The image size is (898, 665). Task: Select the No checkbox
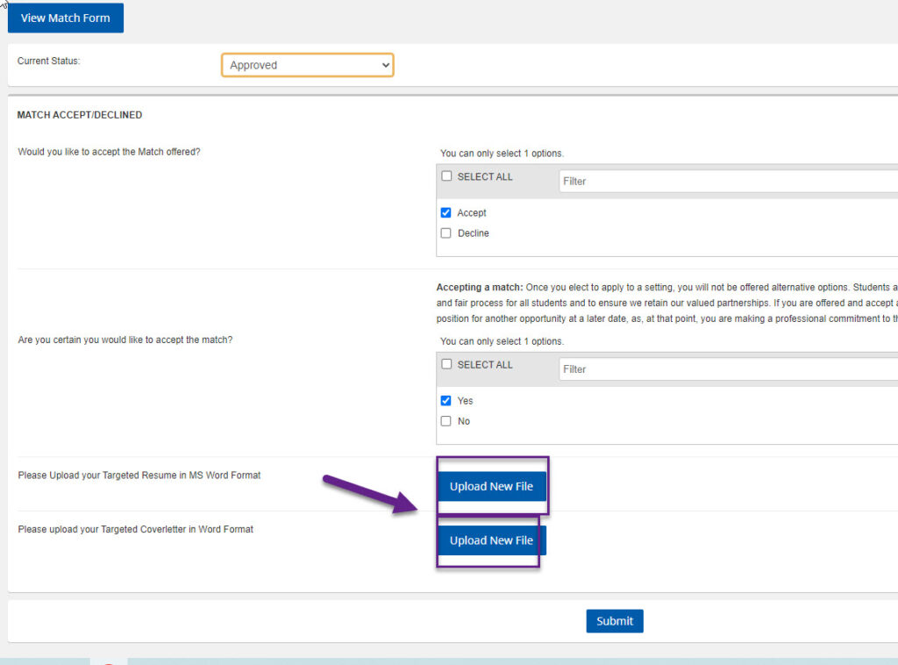(x=446, y=421)
